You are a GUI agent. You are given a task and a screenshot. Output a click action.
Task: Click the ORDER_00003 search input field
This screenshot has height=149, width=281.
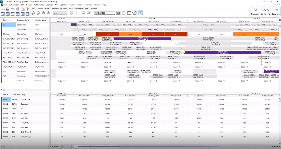click(x=104, y=13)
